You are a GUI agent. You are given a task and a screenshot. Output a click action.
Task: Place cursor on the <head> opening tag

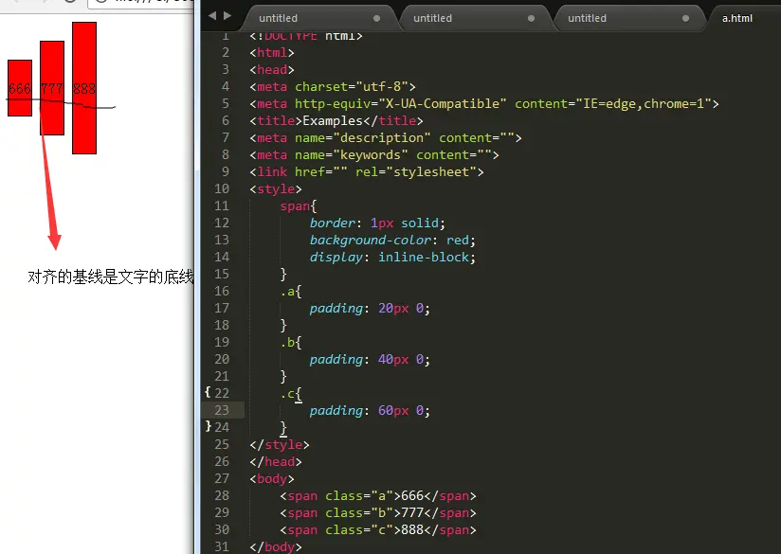272,70
